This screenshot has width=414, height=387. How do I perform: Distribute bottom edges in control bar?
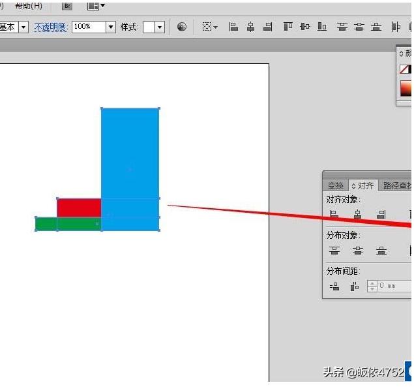click(376, 27)
